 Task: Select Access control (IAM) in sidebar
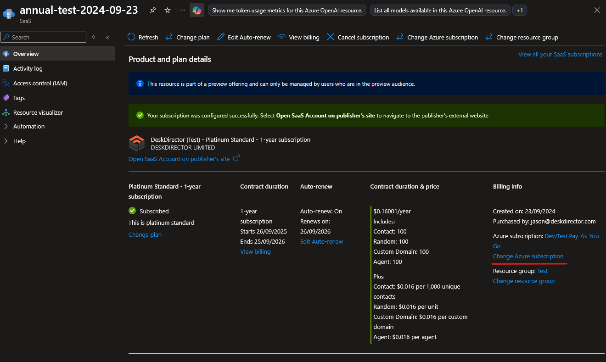[x=40, y=83]
